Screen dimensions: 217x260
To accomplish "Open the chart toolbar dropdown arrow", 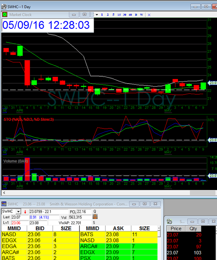I will click(x=96, y=14).
